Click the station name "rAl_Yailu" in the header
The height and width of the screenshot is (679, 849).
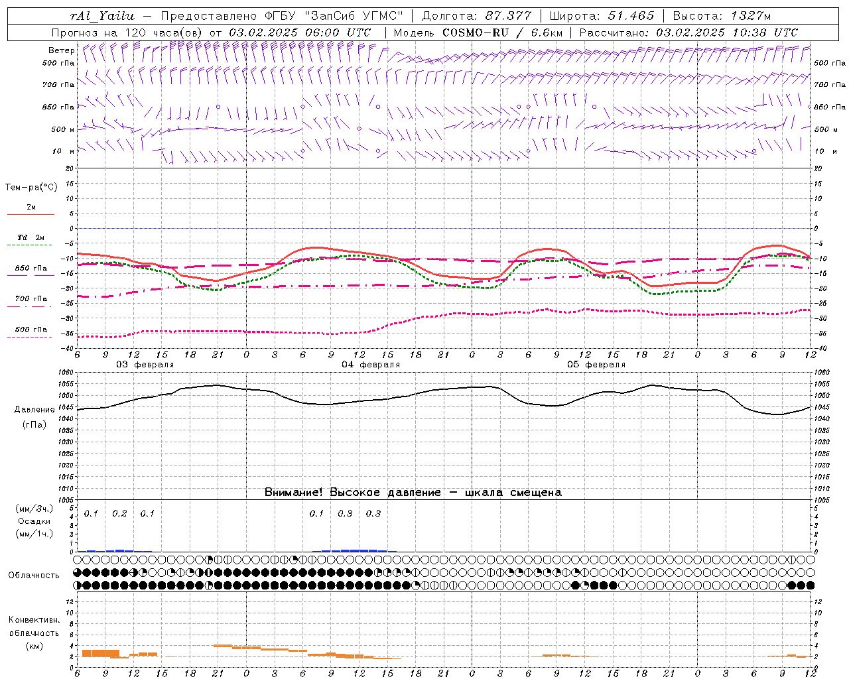(x=101, y=16)
